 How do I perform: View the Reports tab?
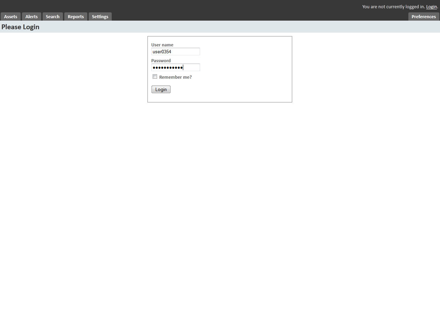tap(75, 16)
